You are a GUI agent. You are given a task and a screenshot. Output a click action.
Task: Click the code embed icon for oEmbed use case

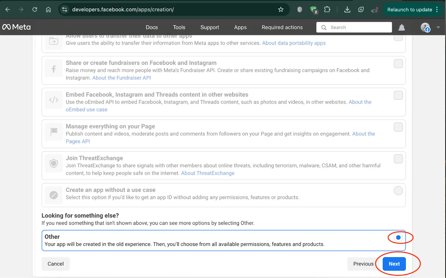point(53,100)
